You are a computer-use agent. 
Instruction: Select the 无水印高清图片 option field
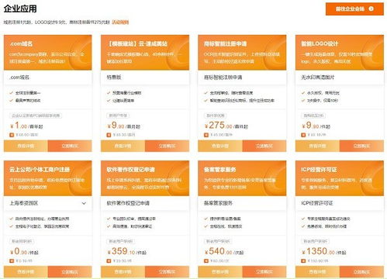[340, 77]
